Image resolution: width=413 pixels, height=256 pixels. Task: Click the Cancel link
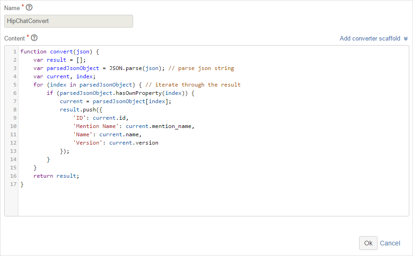click(x=390, y=243)
